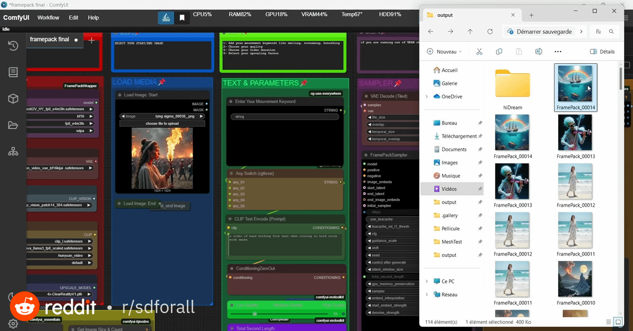Go back in the output Explorer window
This screenshot has height=331, width=633.
(x=430, y=32)
